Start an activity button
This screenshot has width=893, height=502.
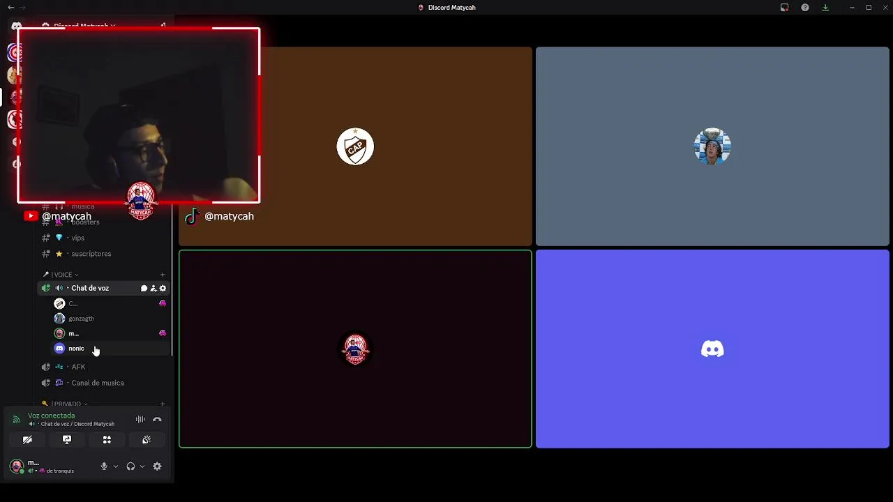(107, 440)
